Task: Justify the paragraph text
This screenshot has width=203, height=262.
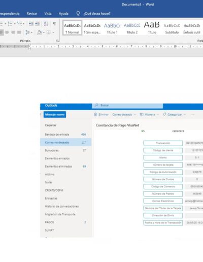Action: (19, 32)
